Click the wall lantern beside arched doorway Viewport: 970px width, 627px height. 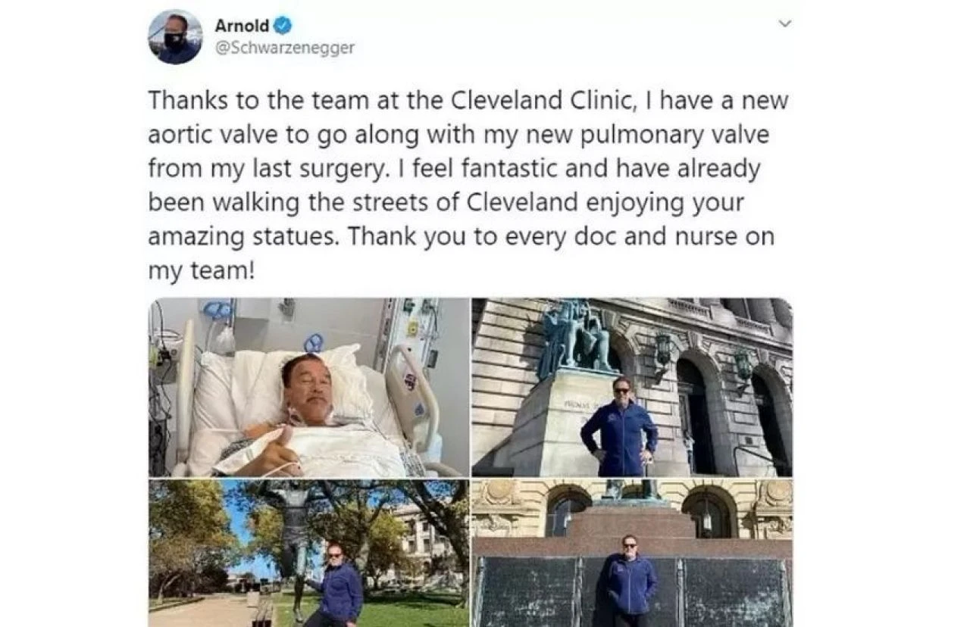click(x=664, y=350)
